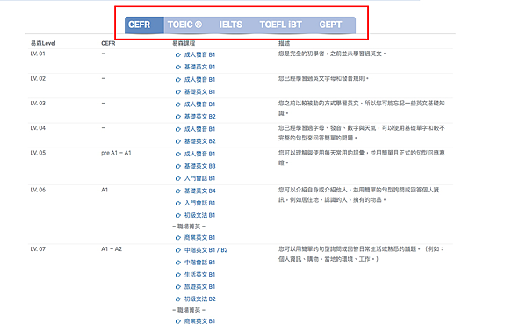Select the 'LV. 07' level cell
This screenshot has width=527, height=324.
[38, 249]
